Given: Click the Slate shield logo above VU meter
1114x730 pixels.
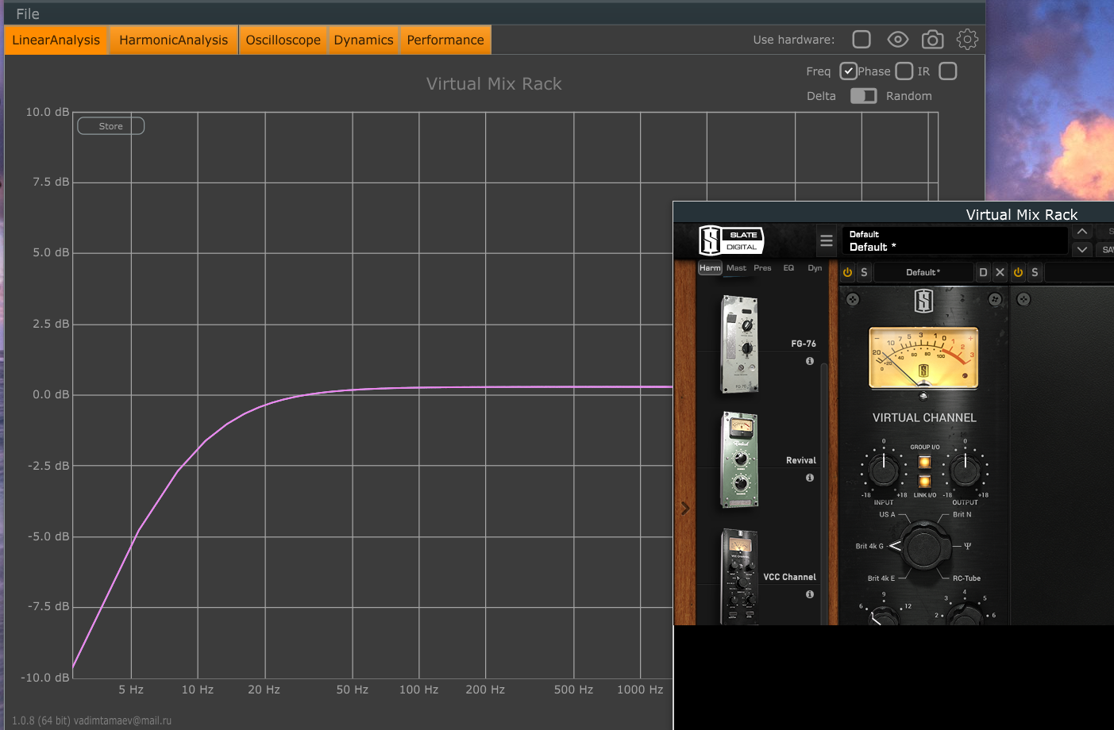Looking at the screenshot, I should (923, 301).
